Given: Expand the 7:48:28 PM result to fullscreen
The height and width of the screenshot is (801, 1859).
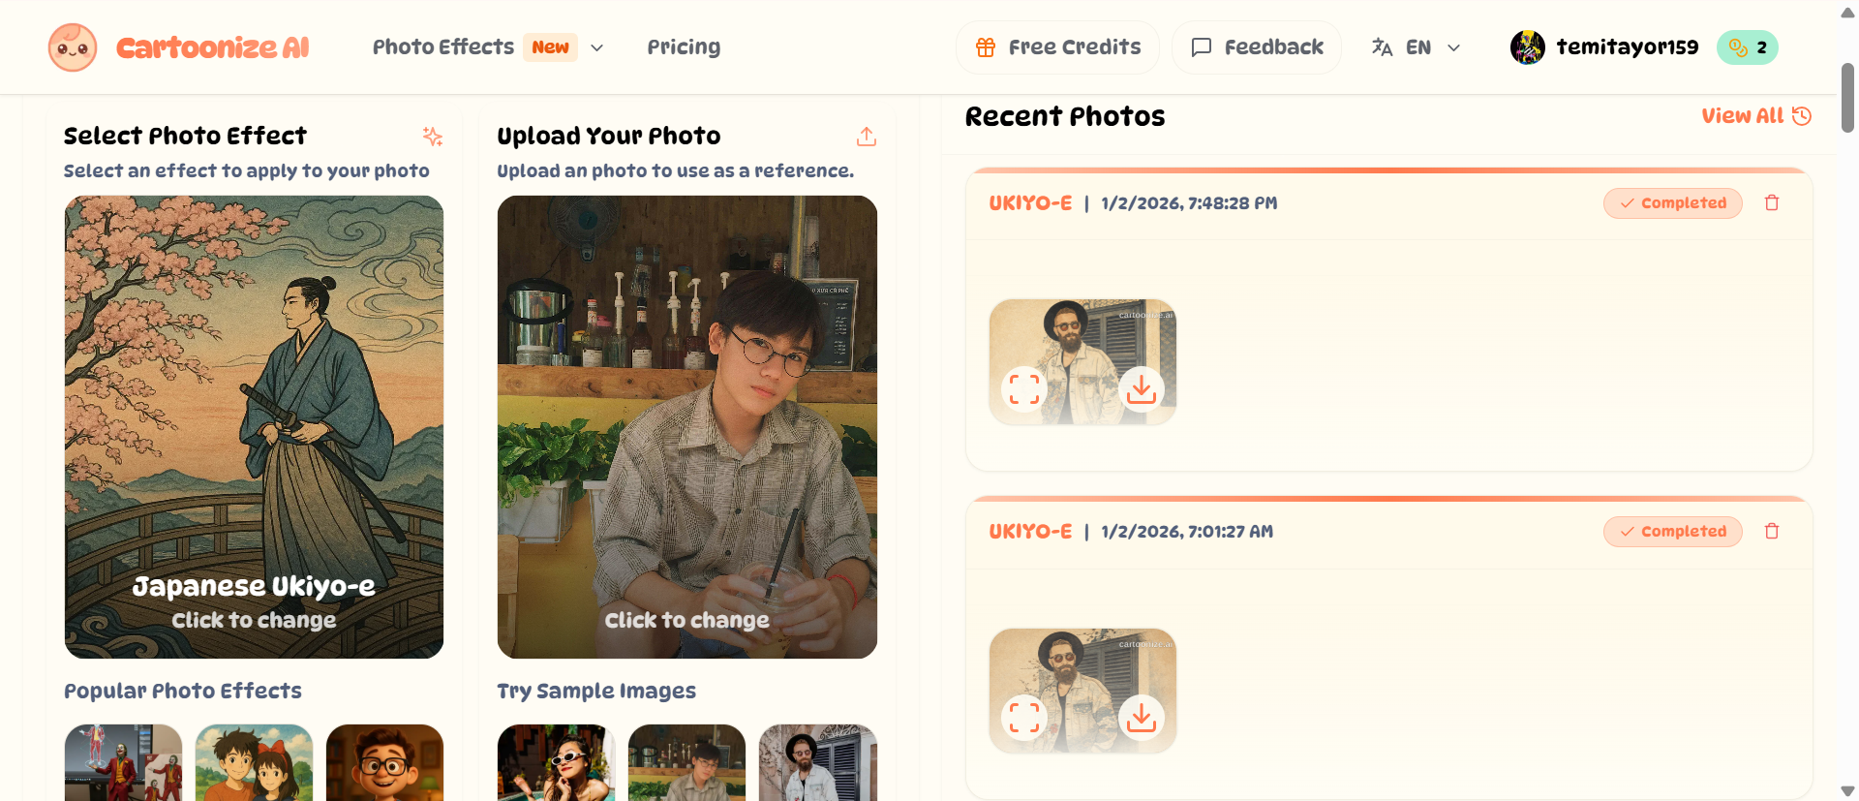Looking at the screenshot, I should point(1024,389).
